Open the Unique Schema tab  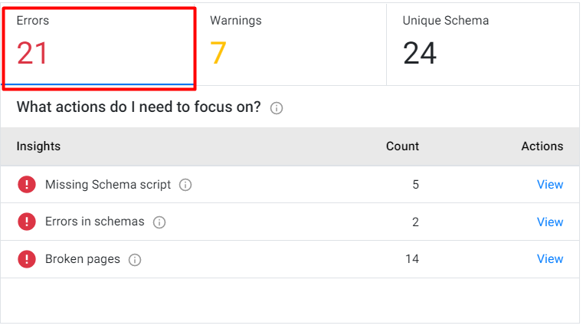click(x=483, y=44)
